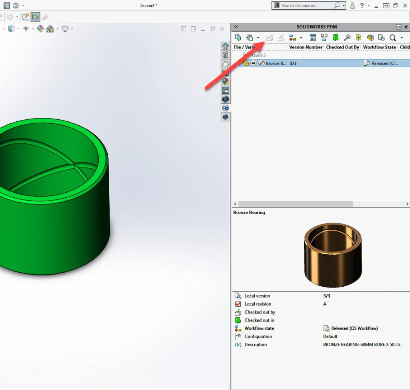Open the Get Version dropdown arrow
The width and height of the screenshot is (410, 390).
click(258, 37)
